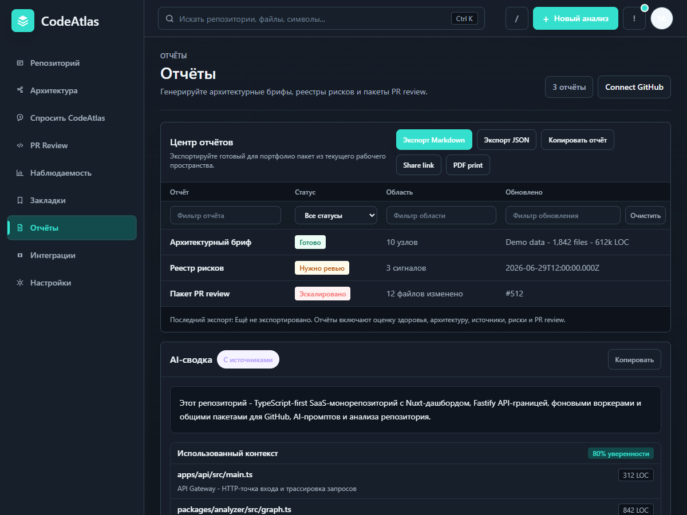This screenshot has width=687, height=515.
Task: Click the Готово status badge
Action: 310,242
